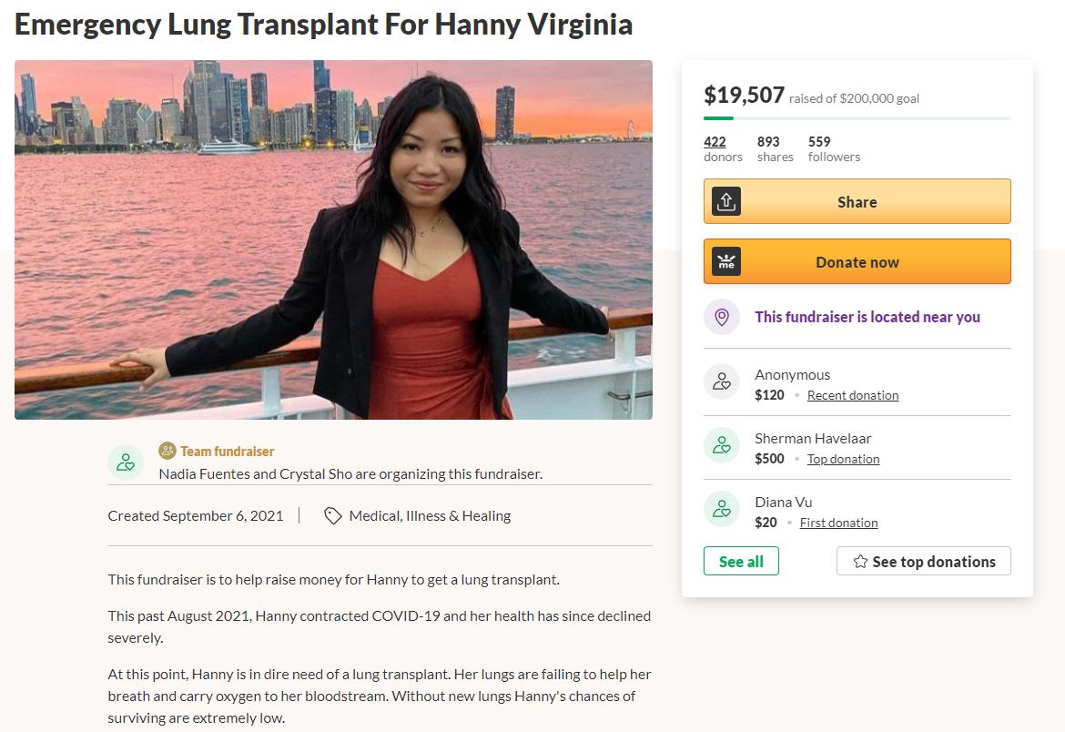Open the See all donations list
1065x732 pixels.
click(741, 562)
